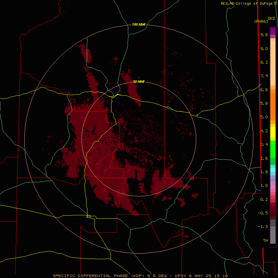The height and width of the screenshot is (278, 278).
Task: Click the 7.4 legend value
Action: [x=264, y=76]
